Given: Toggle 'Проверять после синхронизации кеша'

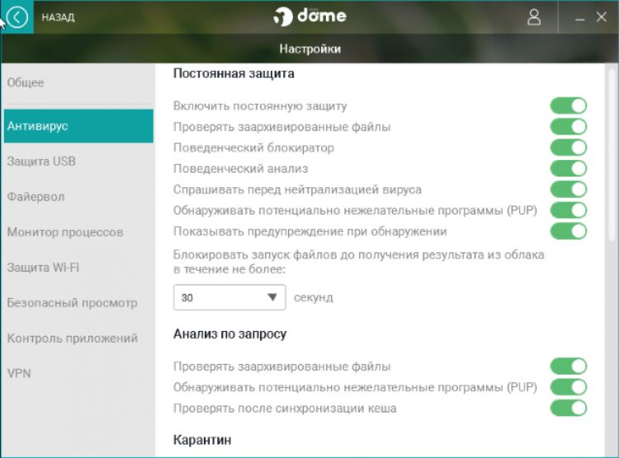Looking at the screenshot, I should [569, 408].
